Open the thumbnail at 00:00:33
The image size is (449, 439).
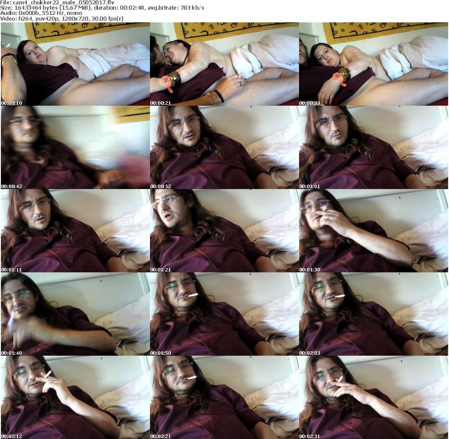(373, 64)
